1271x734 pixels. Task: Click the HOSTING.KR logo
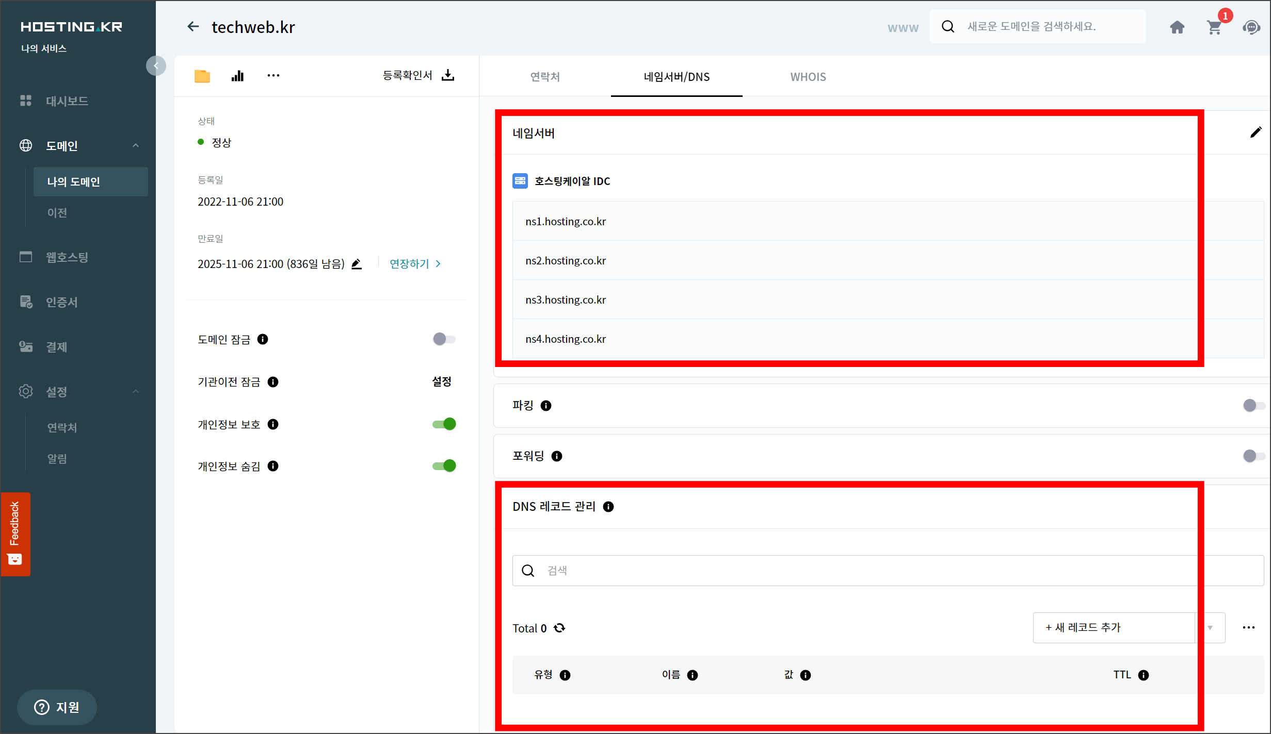[71, 27]
